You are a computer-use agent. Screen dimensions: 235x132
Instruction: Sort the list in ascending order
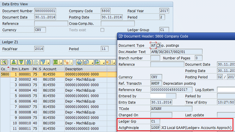[14, 62]
